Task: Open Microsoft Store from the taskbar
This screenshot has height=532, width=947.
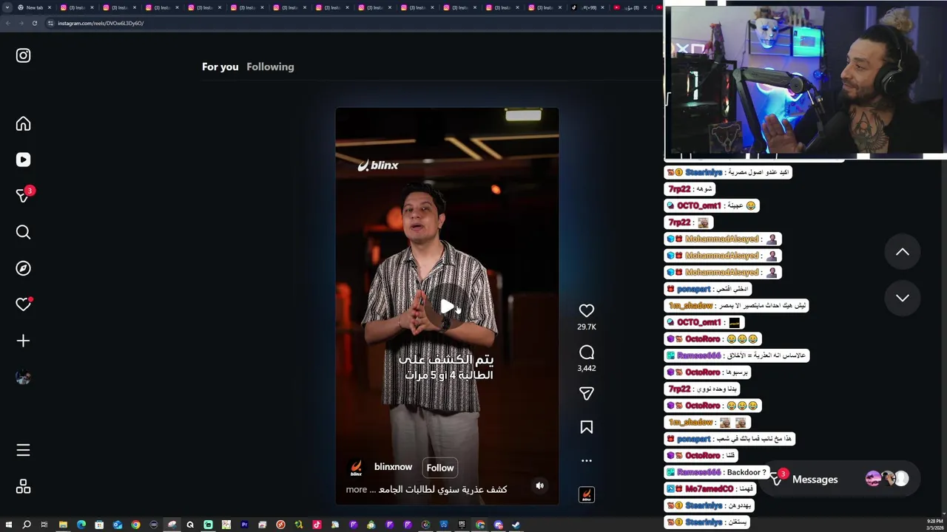Action: tap(99, 525)
